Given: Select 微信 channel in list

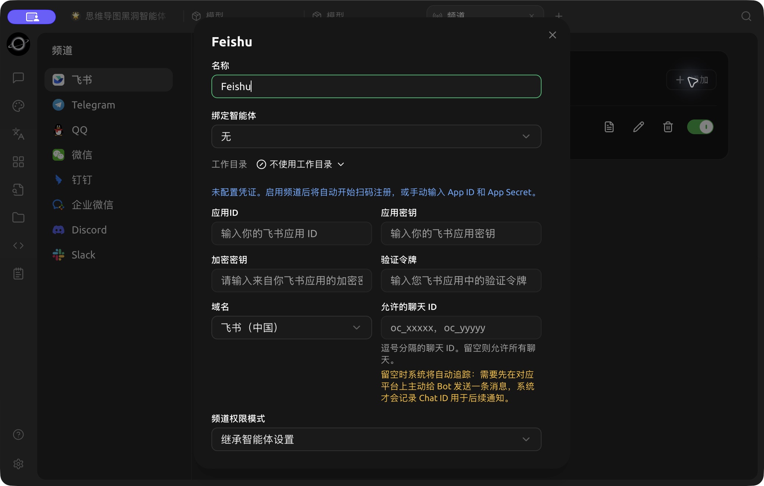Looking at the screenshot, I should (108, 155).
